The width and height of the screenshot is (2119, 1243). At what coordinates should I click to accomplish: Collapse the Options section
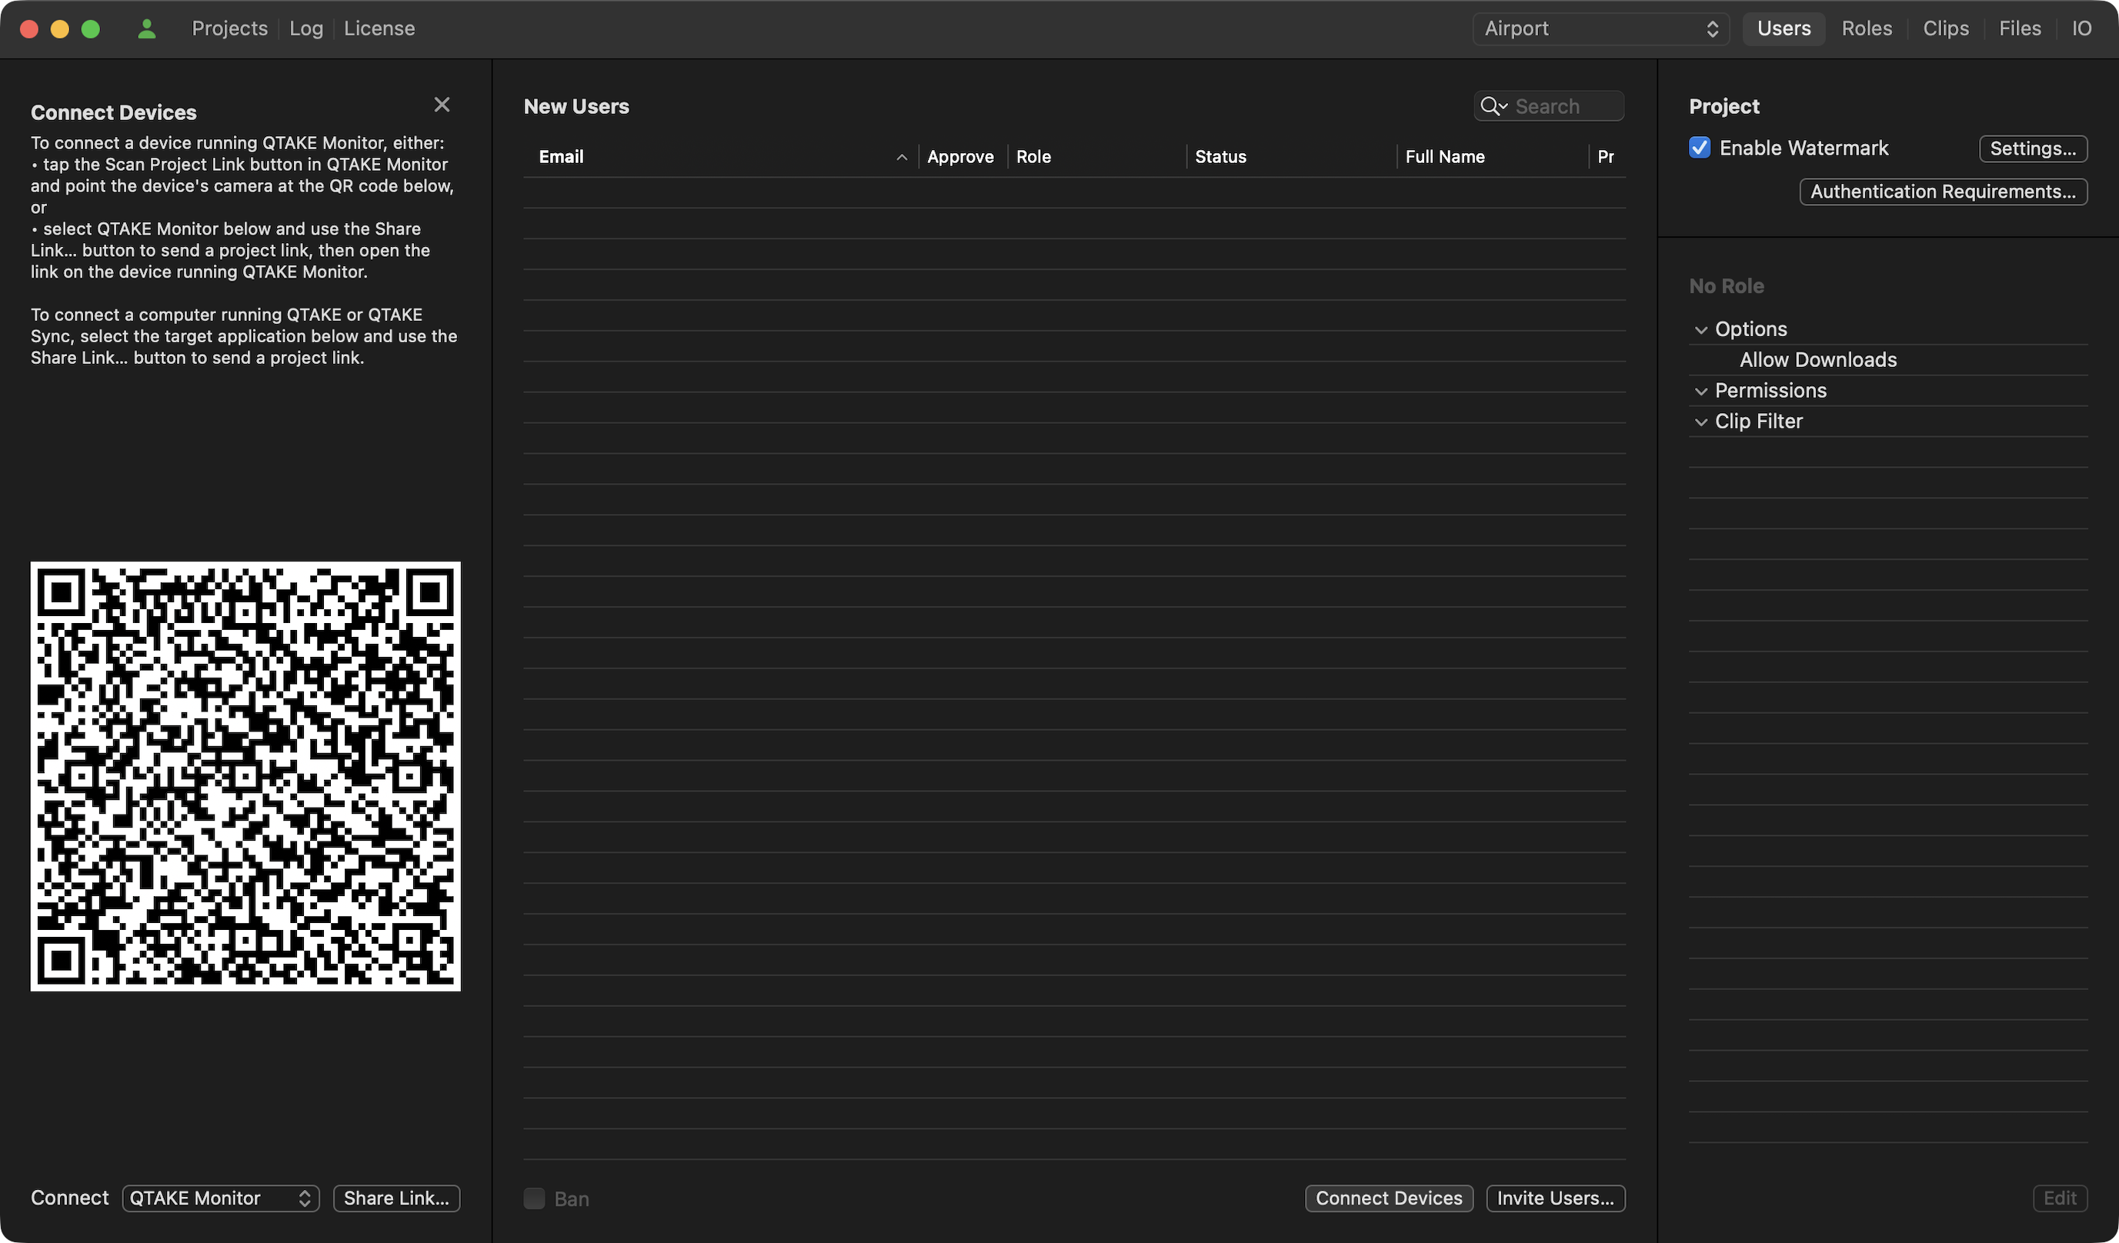(x=1701, y=329)
